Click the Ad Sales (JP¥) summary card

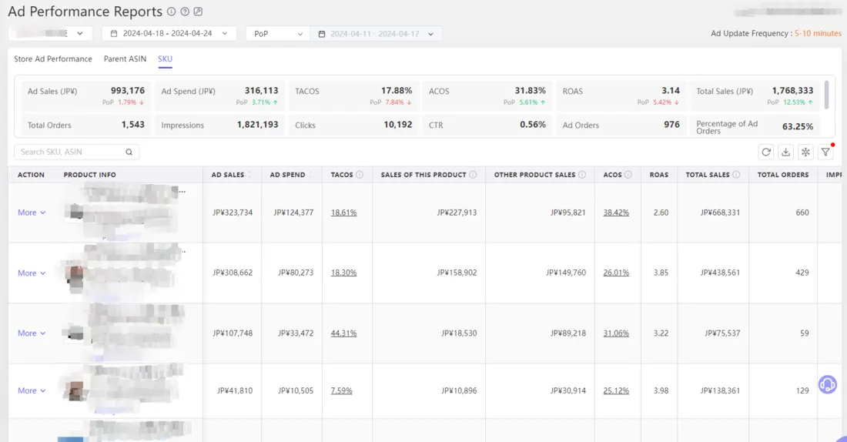(86, 95)
